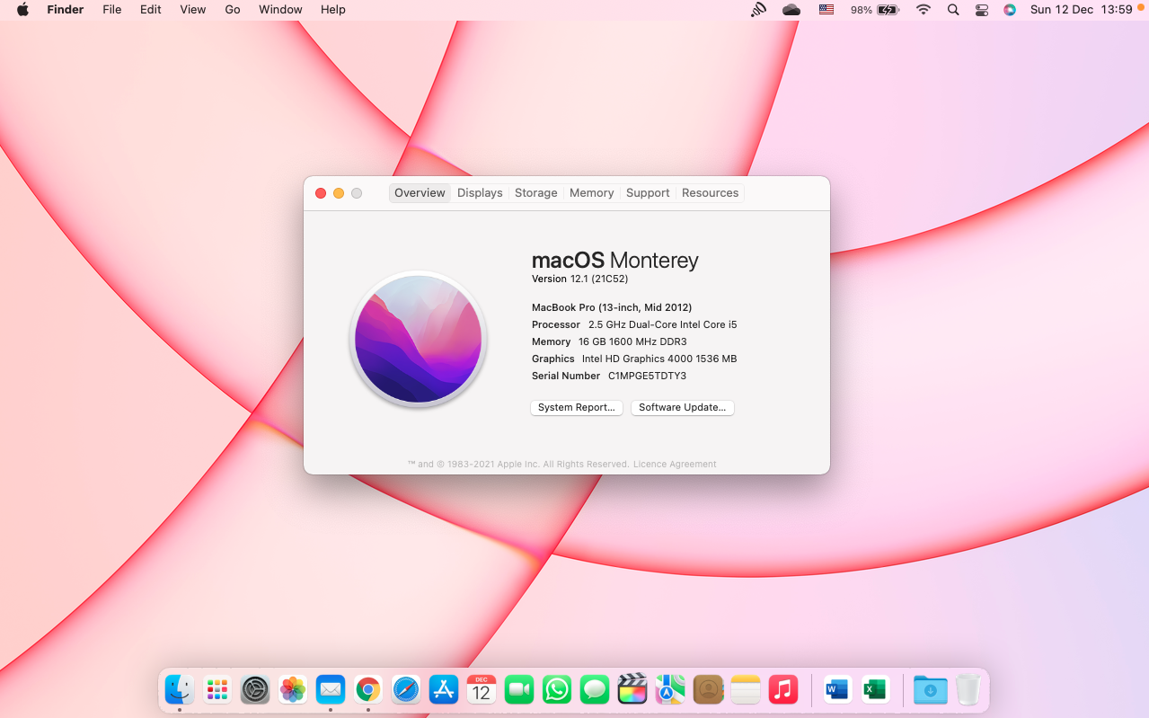Open Control Centre in the menu bar
The height and width of the screenshot is (718, 1149).
click(982, 10)
